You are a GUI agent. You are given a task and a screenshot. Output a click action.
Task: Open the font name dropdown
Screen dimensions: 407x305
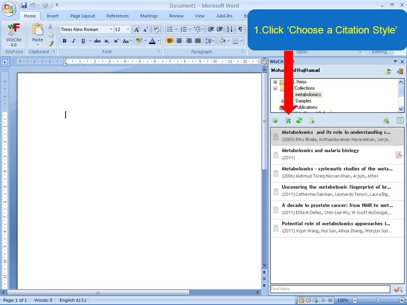pos(111,30)
